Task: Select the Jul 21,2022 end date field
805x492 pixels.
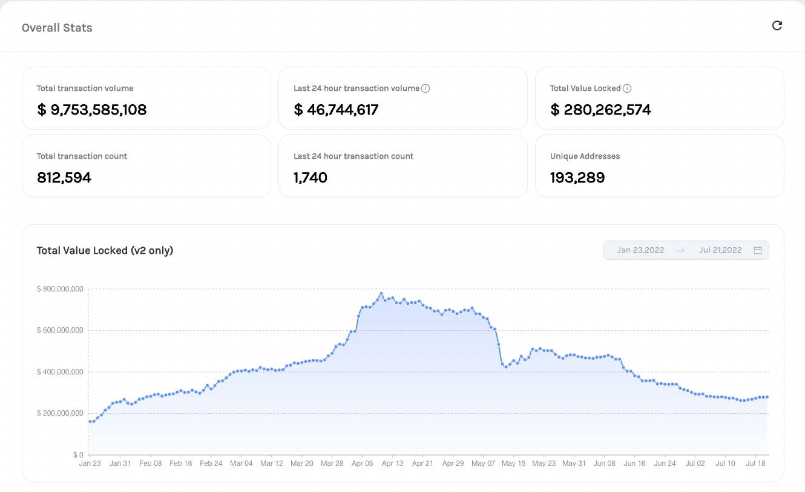Action: coord(720,250)
